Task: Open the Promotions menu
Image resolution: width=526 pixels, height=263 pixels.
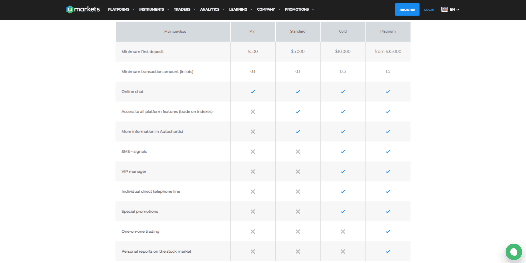Action: click(299, 9)
